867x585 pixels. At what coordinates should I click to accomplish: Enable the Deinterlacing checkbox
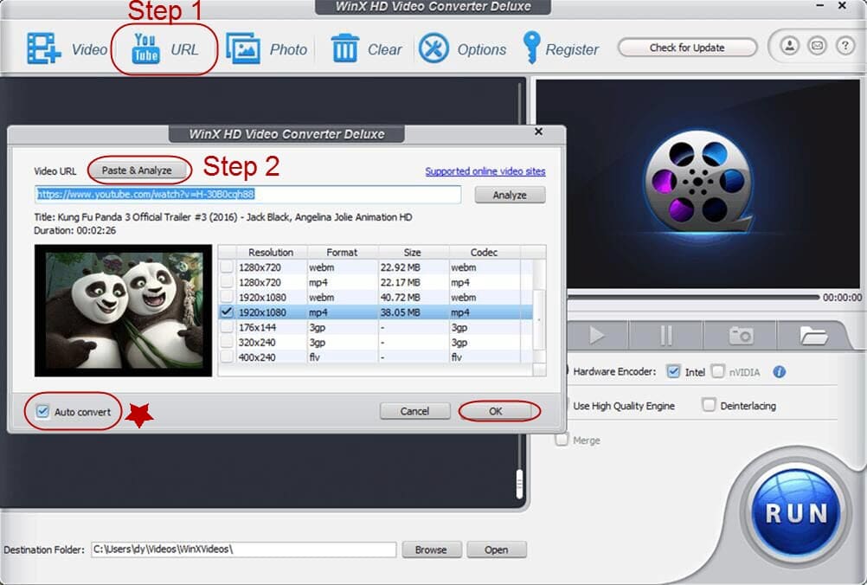pos(709,405)
